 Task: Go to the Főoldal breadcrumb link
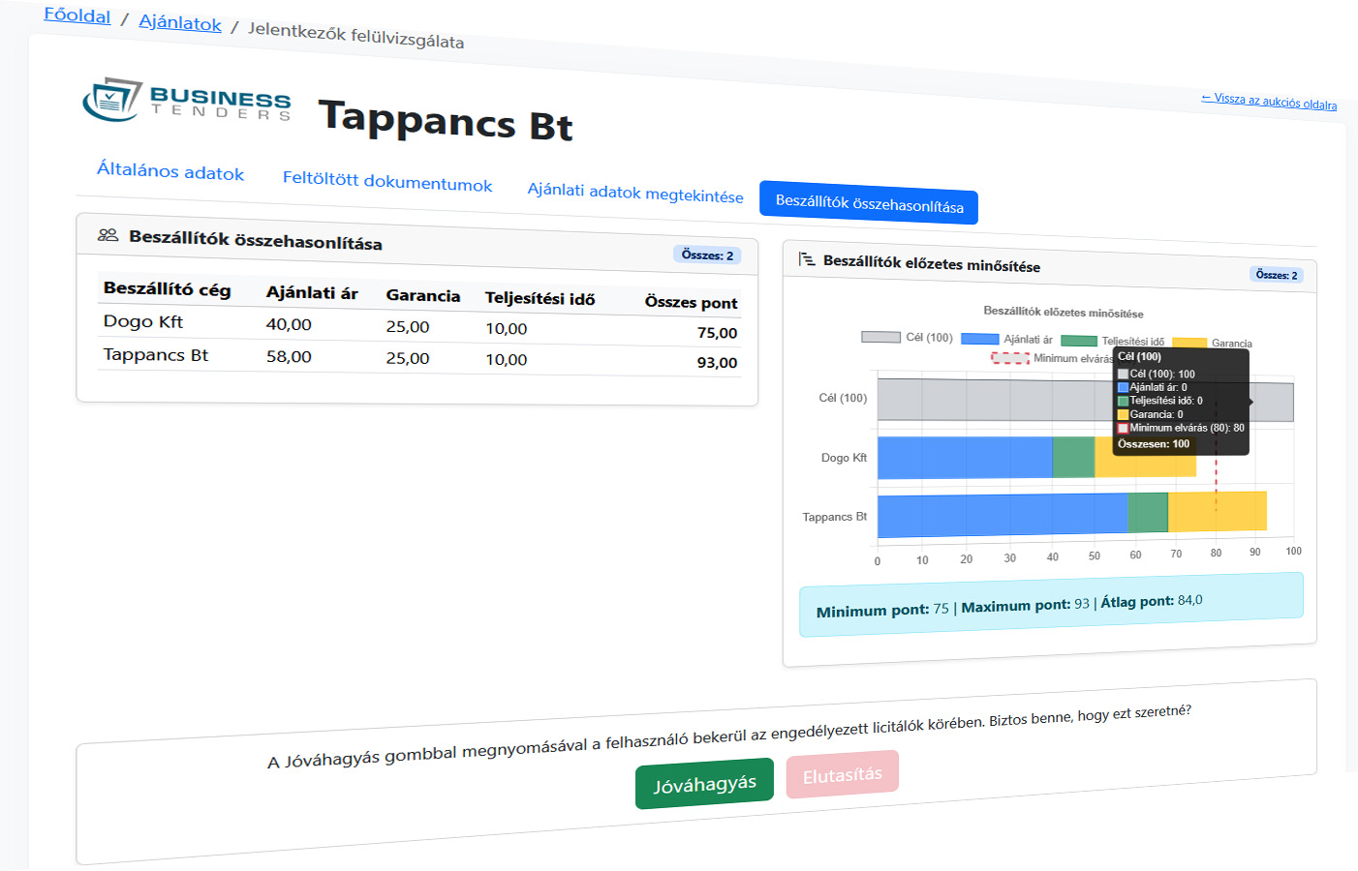click(77, 16)
